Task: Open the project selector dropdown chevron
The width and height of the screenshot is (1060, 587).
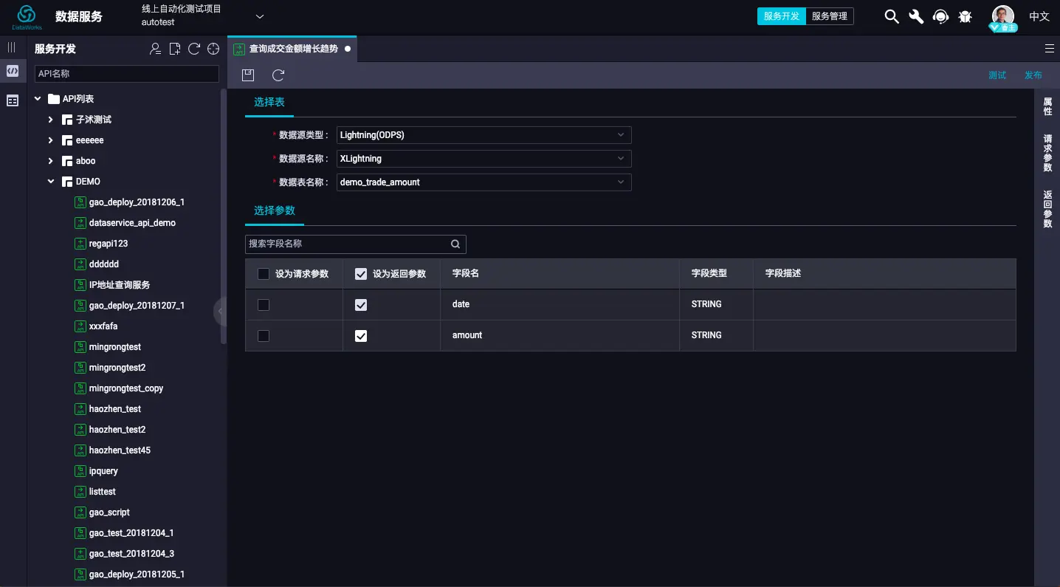Action: (x=259, y=16)
